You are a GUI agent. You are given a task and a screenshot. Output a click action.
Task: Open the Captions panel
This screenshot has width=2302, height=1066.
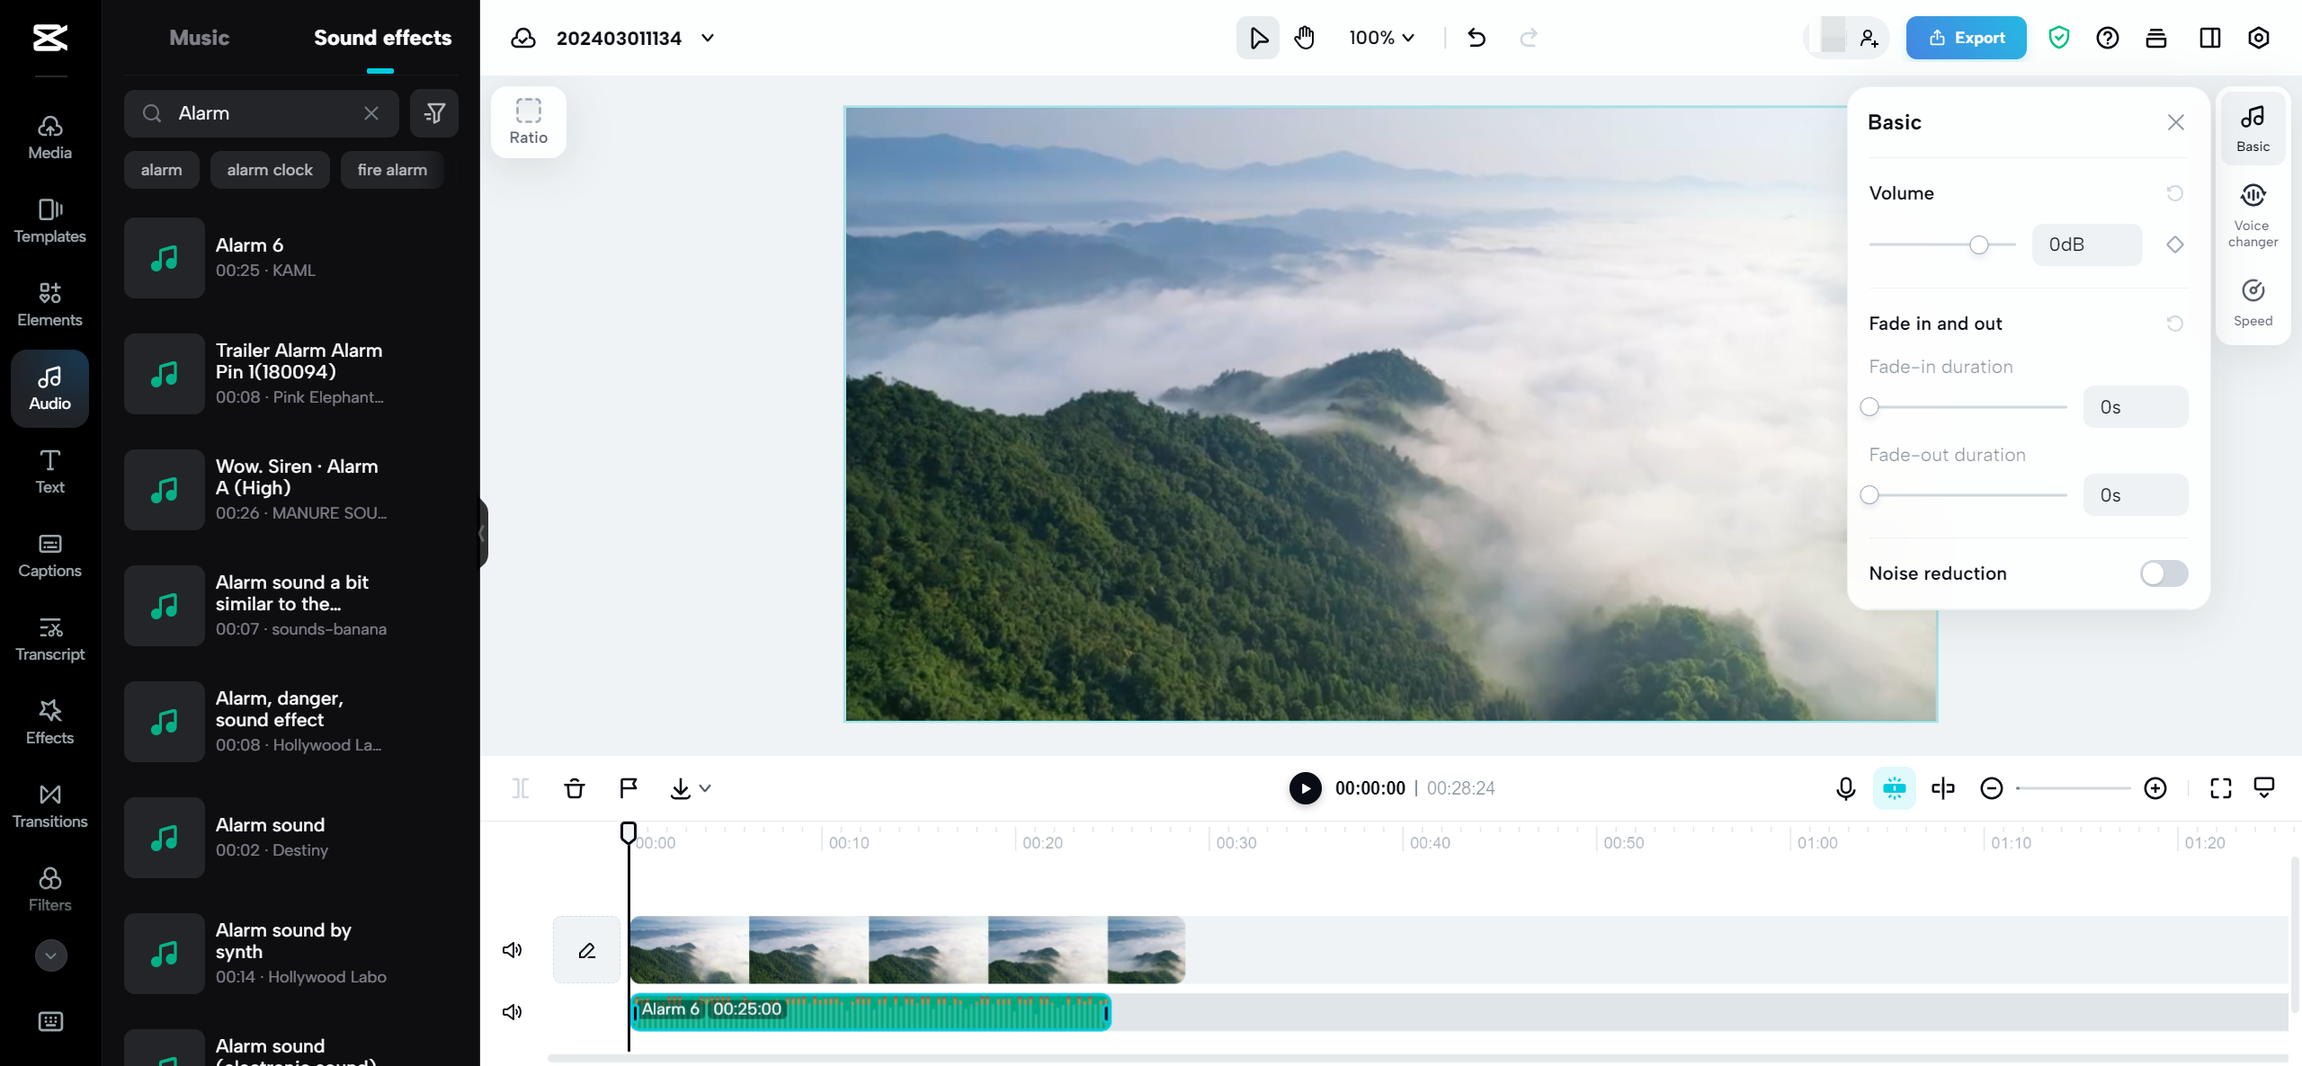pyautogui.click(x=49, y=555)
